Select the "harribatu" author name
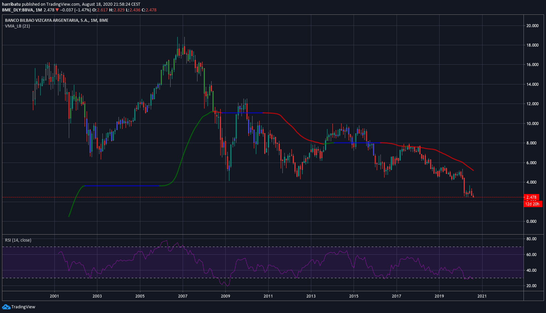Screen dimensions: 546x313 click(x=11, y=4)
